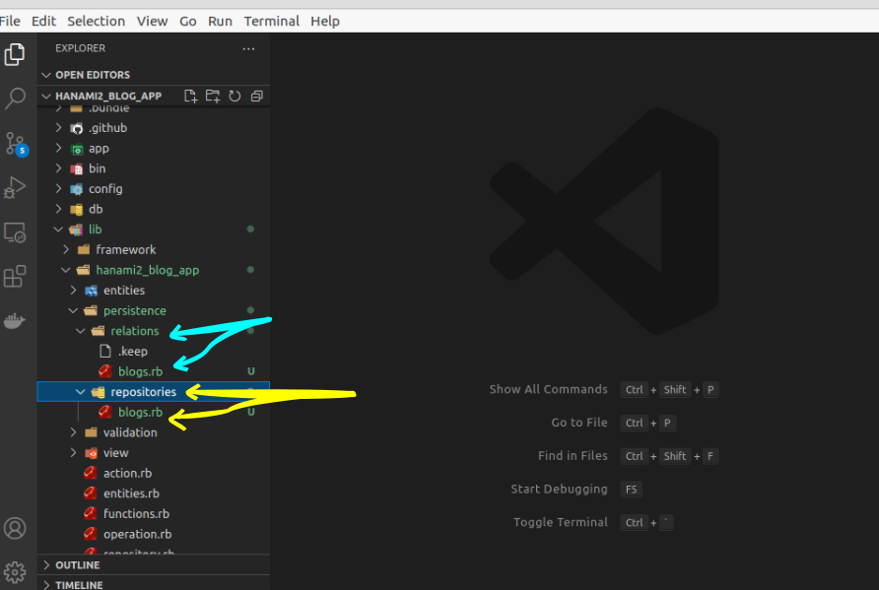Expand the validation folder
This screenshot has width=879, height=590.
[x=129, y=432]
